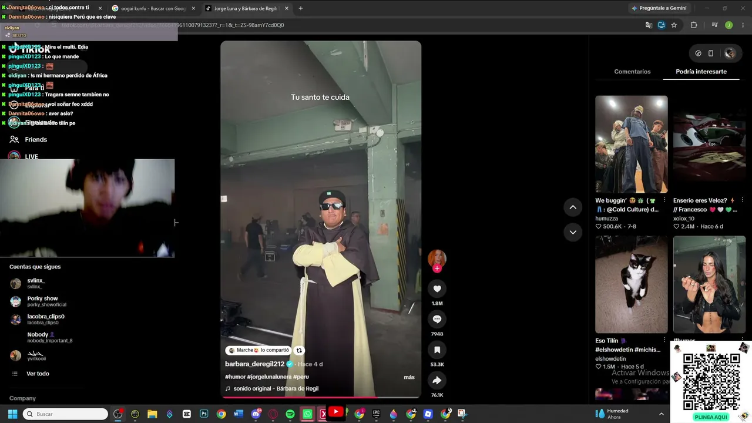
Task: Select the Jorge Luna y Bárbara de Regil tab
Action: click(246, 8)
